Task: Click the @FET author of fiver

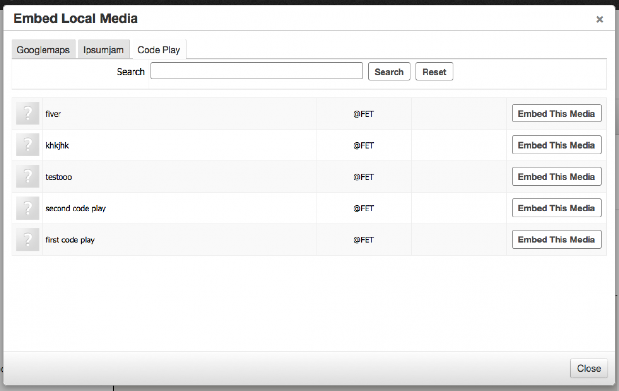Action: click(364, 114)
